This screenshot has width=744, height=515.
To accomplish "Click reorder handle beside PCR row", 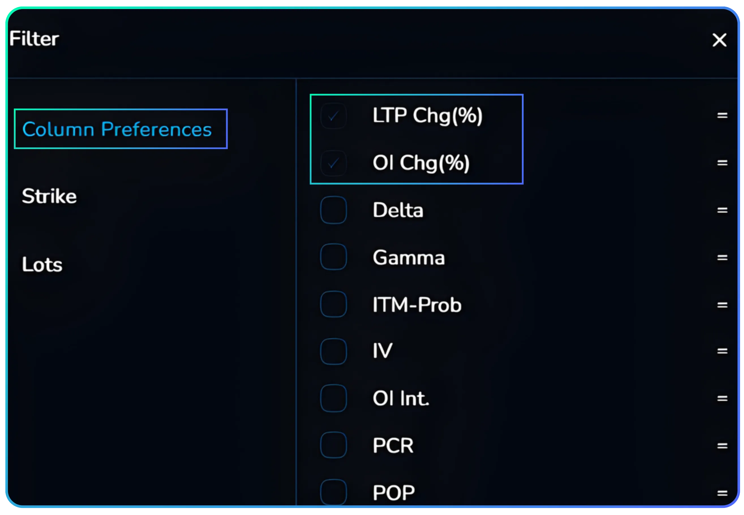I will coord(722,446).
